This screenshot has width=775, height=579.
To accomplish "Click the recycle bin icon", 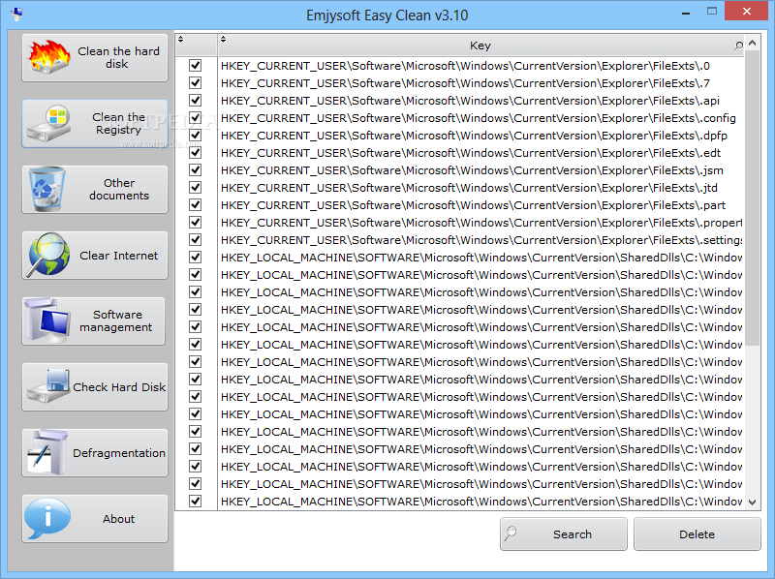I will coord(46,189).
